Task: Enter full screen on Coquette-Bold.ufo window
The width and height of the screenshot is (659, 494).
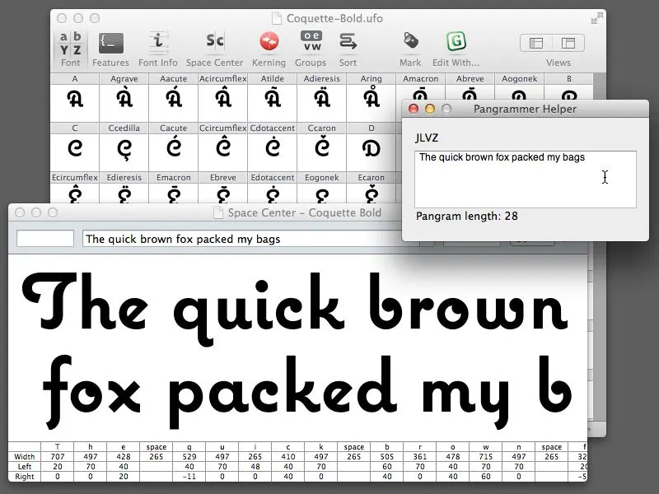Action: coord(596,18)
